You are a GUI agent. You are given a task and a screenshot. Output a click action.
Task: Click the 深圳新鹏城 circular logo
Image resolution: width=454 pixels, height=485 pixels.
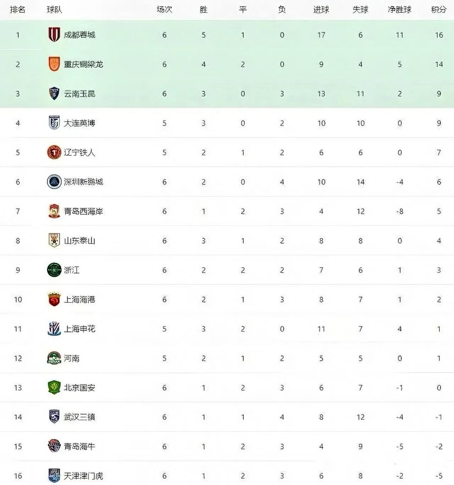pyautogui.click(x=54, y=182)
